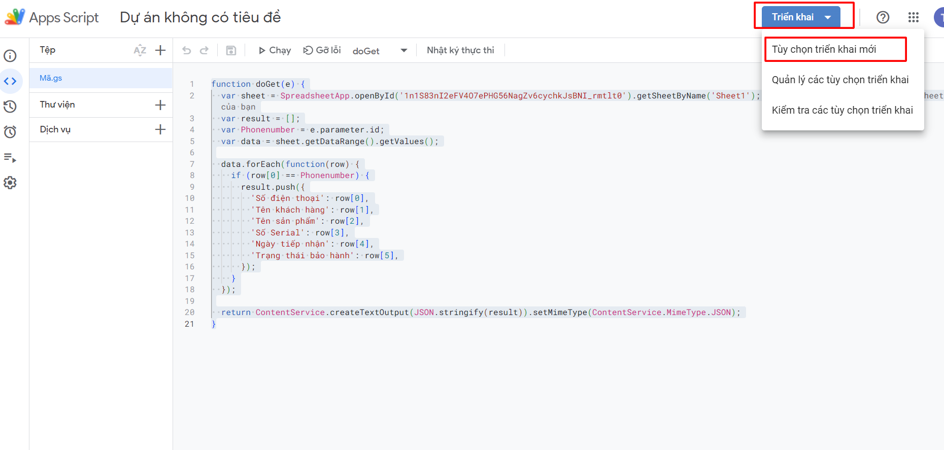Save project with the floppy disk icon
The width and height of the screenshot is (944, 450).
231,50
